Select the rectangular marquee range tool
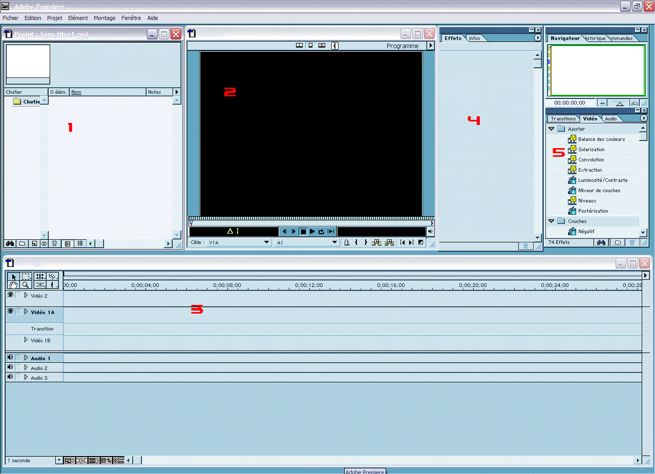655x474 pixels. 26,277
